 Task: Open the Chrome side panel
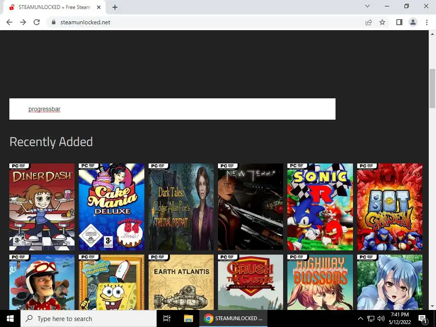399,22
